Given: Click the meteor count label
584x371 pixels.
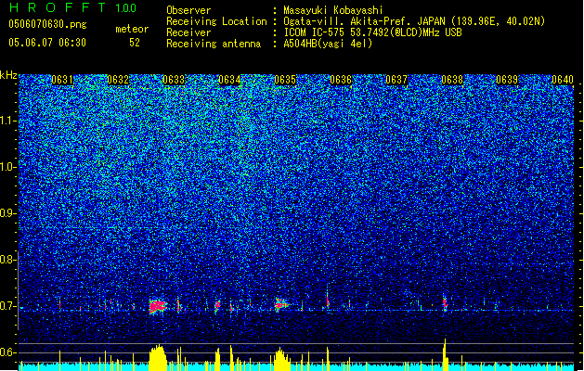Looking at the screenshot, I should (x=132, y=29).
